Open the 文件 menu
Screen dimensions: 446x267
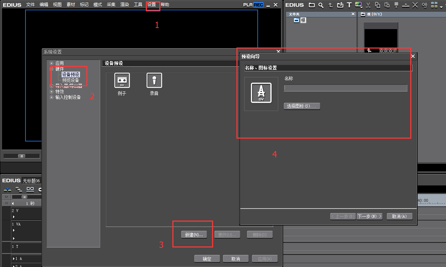(30, 5)
